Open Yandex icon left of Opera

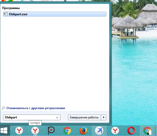(x=115, y=130)
